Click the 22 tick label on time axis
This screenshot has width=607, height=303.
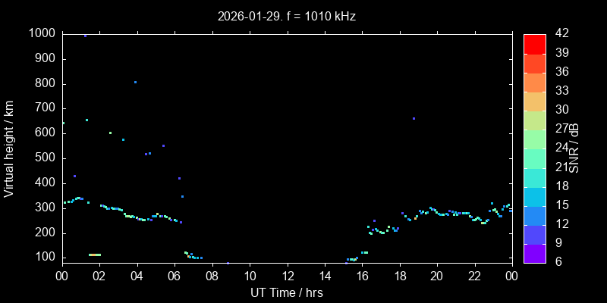click(474, 276)
